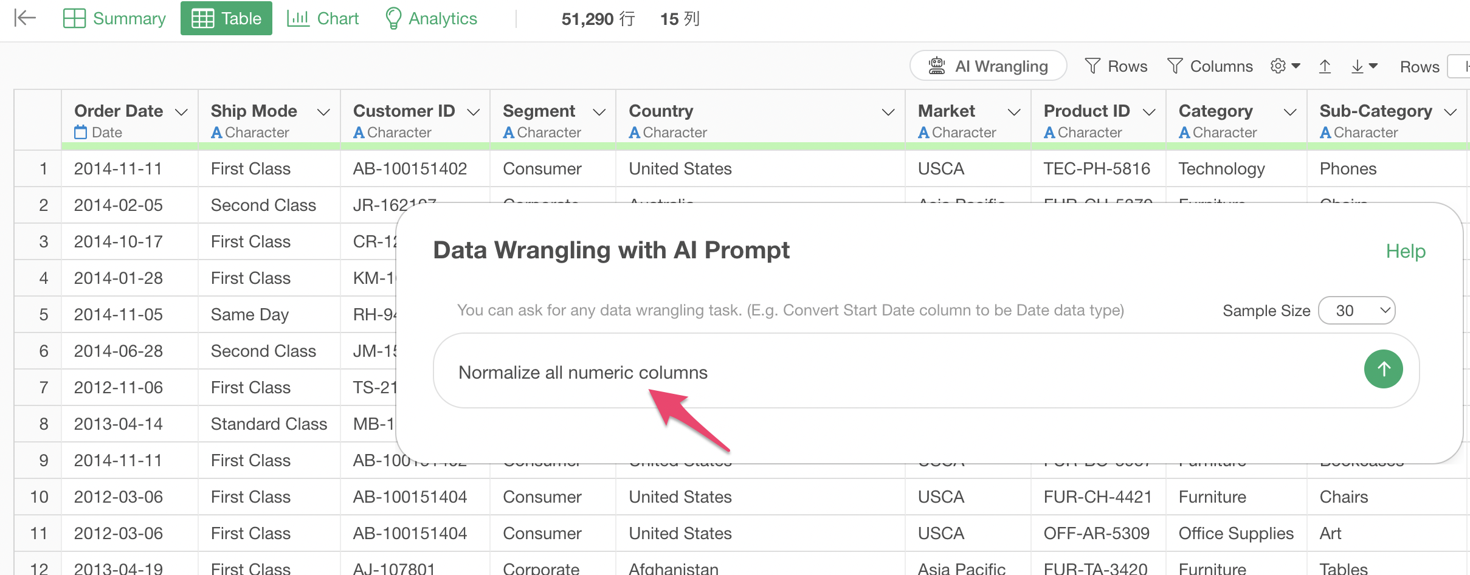Click the green submit arrow button

coord(1383,369)
